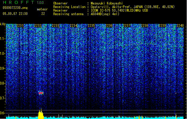The height and width of the screenshot is (119, 187).
Task: Click the 2240 time marker
Action: pyautogui.click(x=180, y=26)
